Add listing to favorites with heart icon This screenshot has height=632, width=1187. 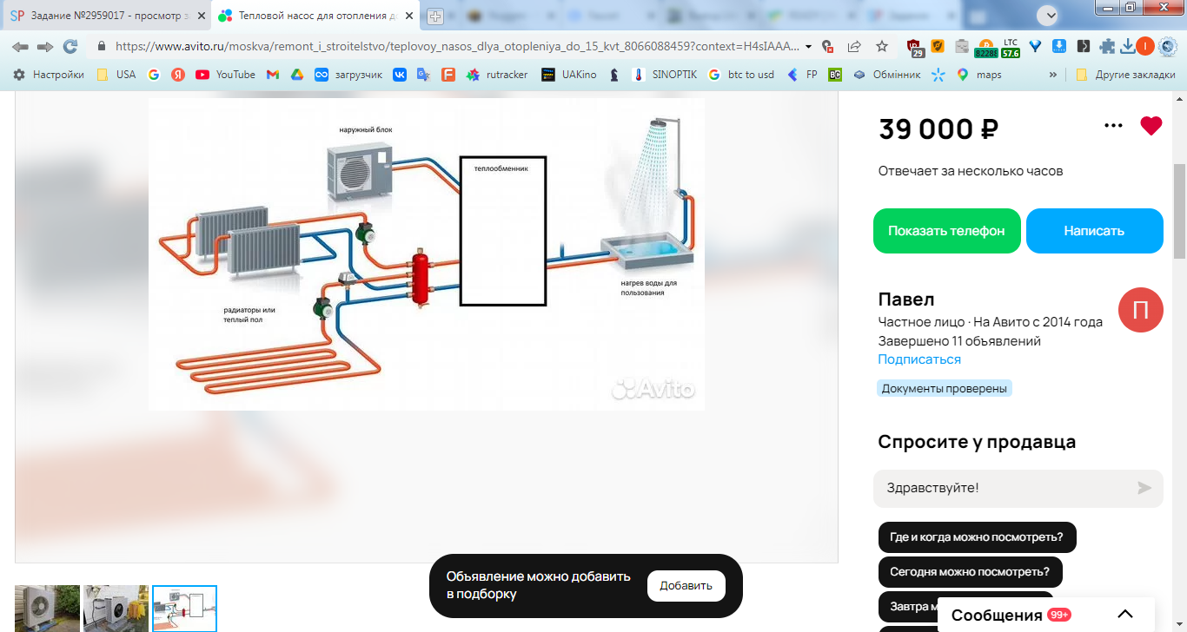point(1151,126)
